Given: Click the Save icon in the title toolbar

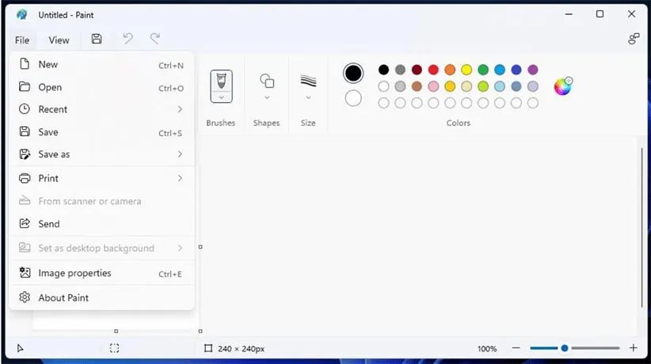Looking at the screenshot, I should [x=97, y=39].
